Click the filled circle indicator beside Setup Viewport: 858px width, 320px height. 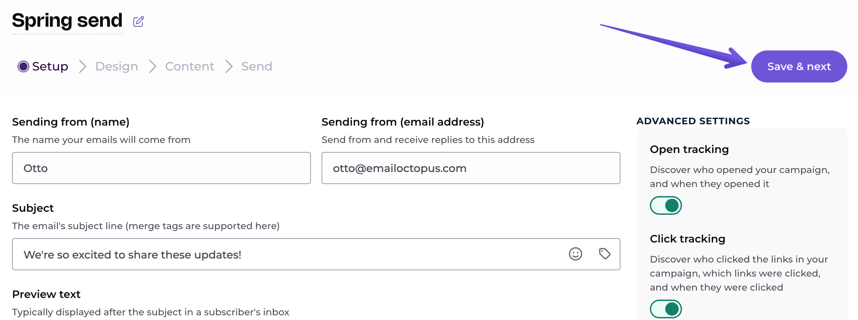click(23, 66)
